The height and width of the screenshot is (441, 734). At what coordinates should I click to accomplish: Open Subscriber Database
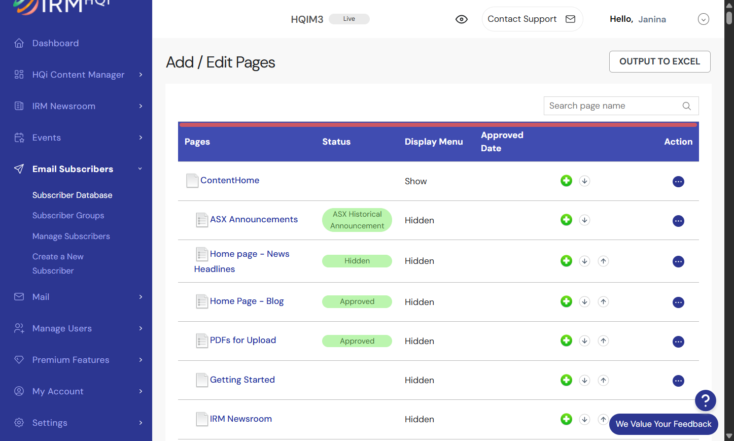pos(73,195)
